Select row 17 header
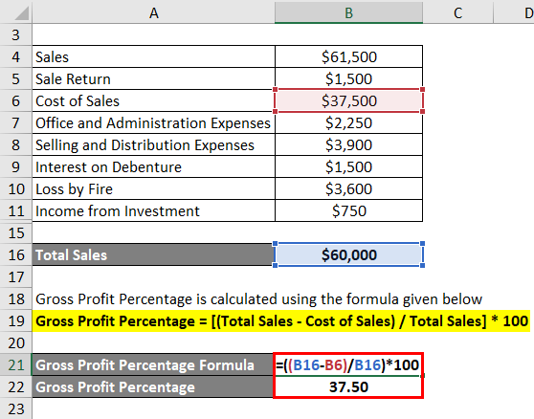Image resolution: width=534 pixels, height=419 pixels. tap(15, 277)
